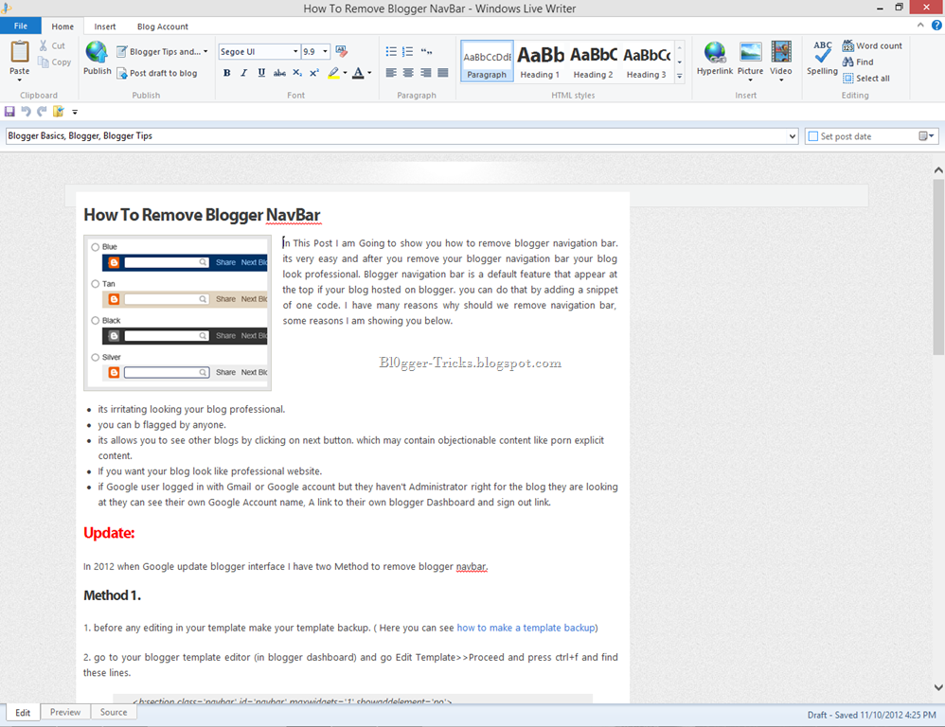
Task: Collapse the ribbon with the chevron
Action: (x=920, y=26)
